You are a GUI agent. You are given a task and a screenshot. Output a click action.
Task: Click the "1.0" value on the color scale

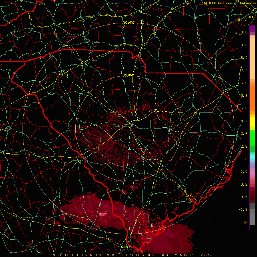tap(244, 171)
